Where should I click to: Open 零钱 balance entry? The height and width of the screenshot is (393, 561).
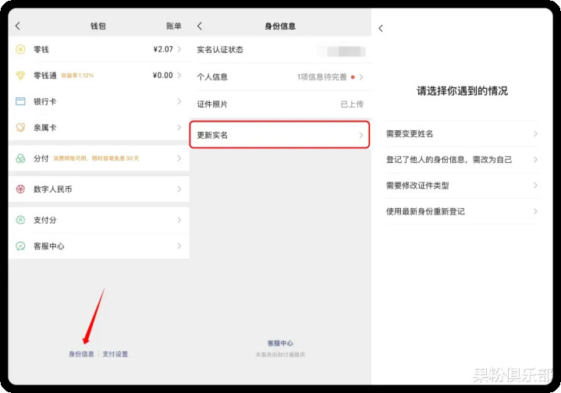tap(99, 49)
